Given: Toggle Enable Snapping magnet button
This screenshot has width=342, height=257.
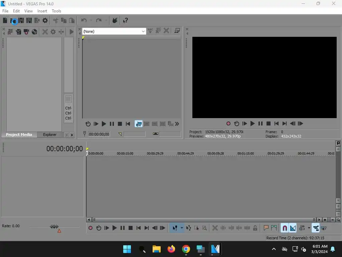Looking at the screenshot, I should (285, 228).
